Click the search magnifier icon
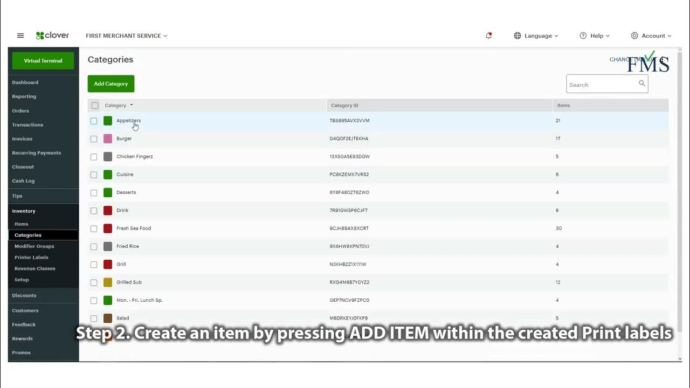Viewport: 690px width, 388px height. click(x=642, y=84)
